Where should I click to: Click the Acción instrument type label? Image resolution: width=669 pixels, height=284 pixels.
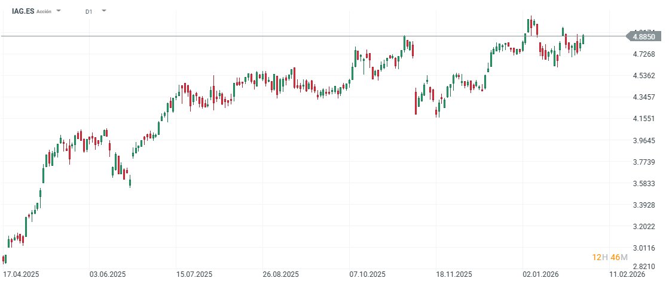tap(44, 11)
